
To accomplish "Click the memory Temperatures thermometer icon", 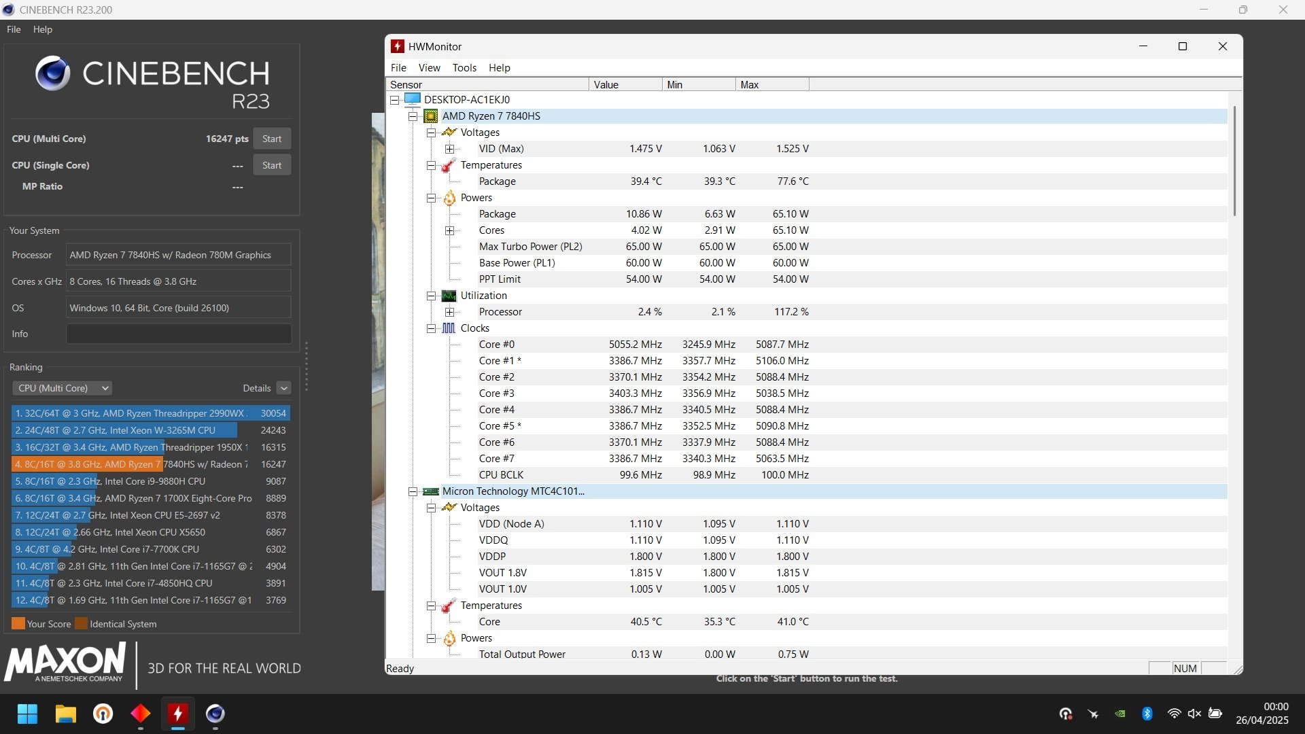I will pyautogui.click(x=449, y=606).
